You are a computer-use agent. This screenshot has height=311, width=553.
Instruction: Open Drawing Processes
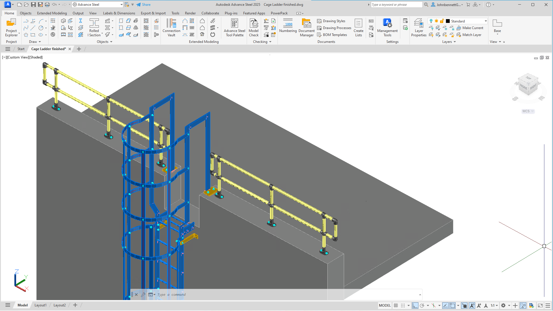point(334,28)
